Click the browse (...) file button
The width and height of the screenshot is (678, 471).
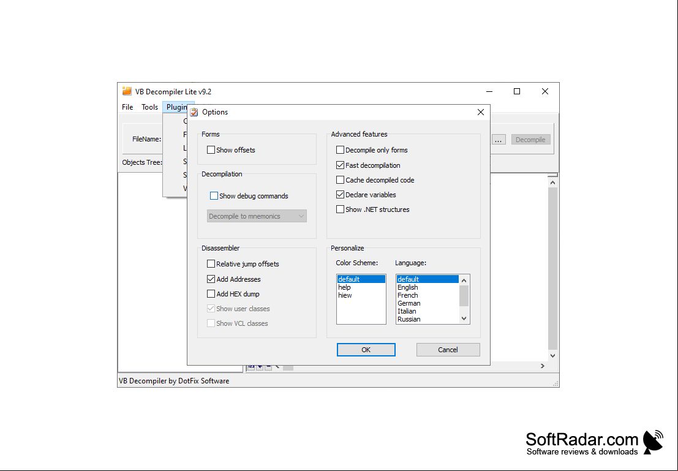tap(499, 140)
